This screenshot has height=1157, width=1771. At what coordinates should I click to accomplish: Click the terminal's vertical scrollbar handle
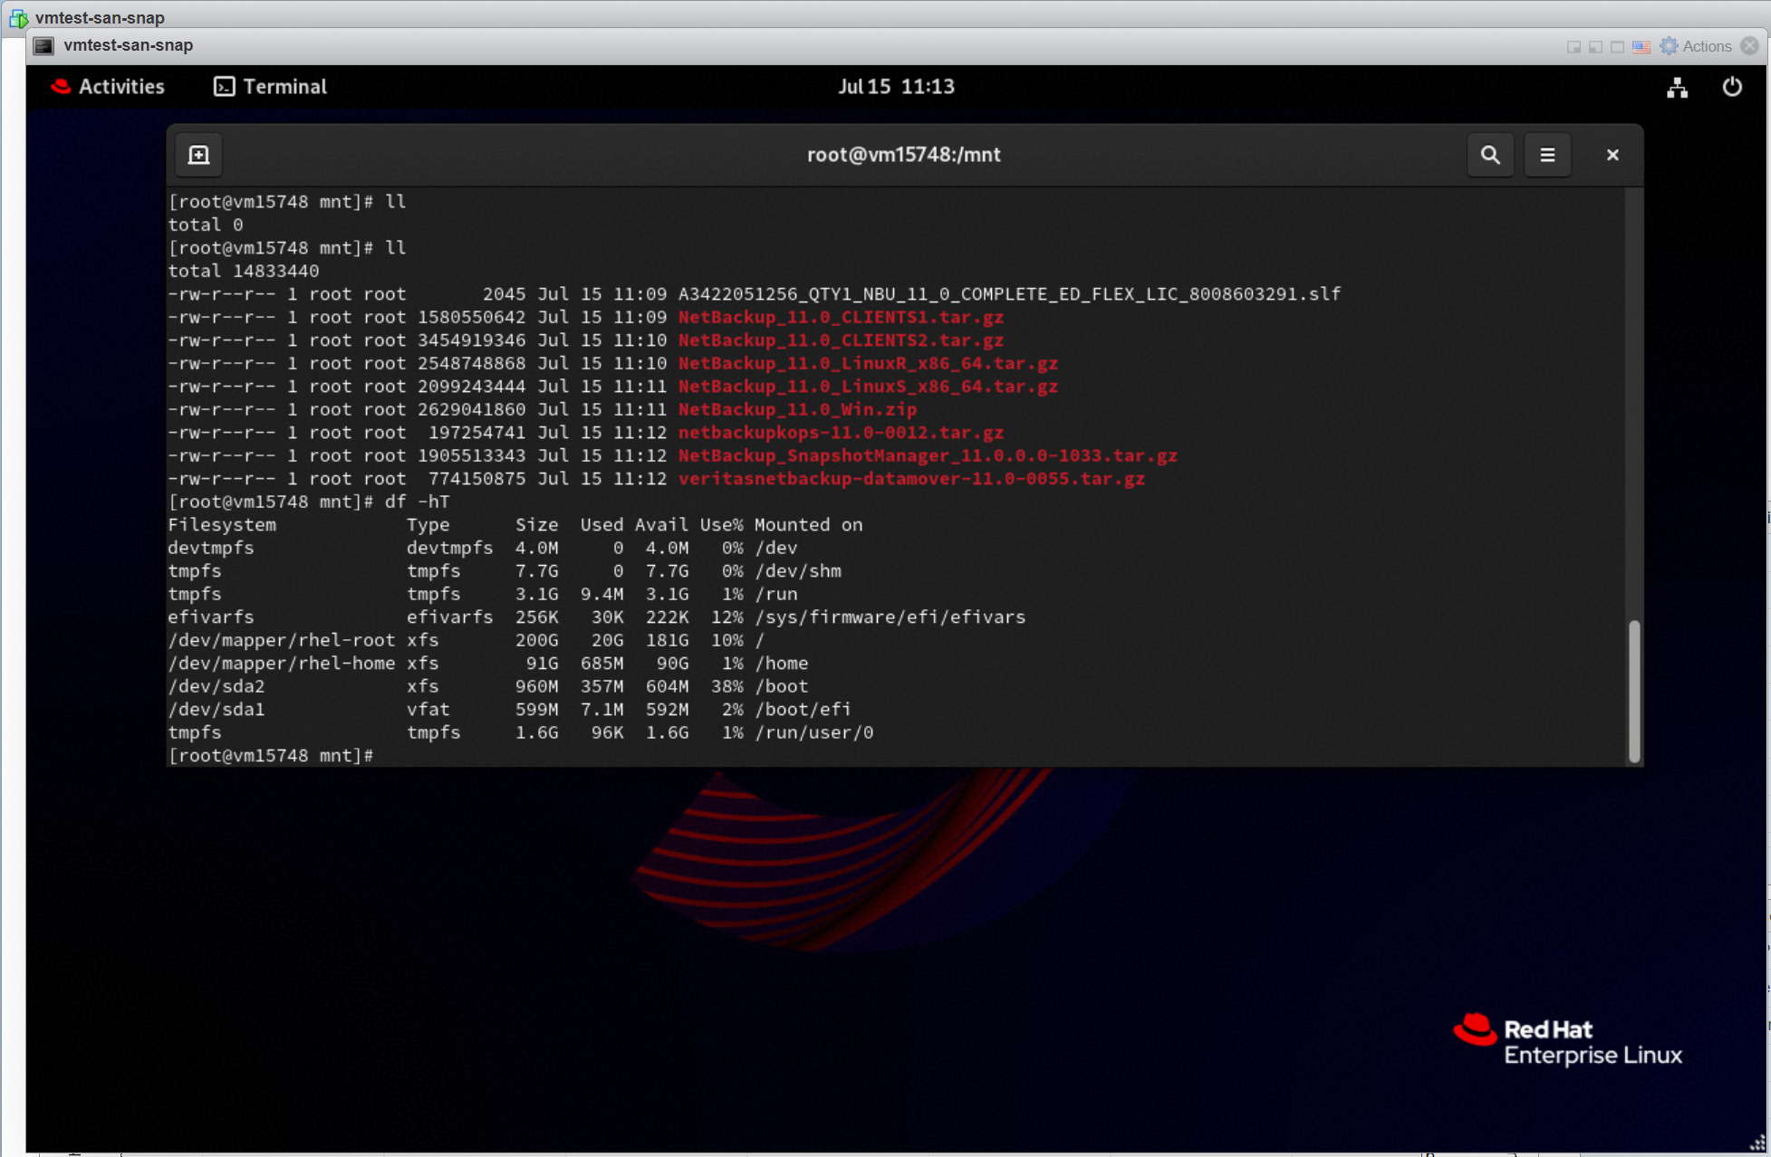click(1634, 692)
